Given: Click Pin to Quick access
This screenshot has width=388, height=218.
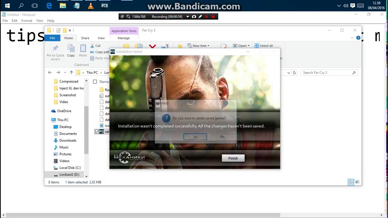Looking at the screenshot, I should 55,52.
